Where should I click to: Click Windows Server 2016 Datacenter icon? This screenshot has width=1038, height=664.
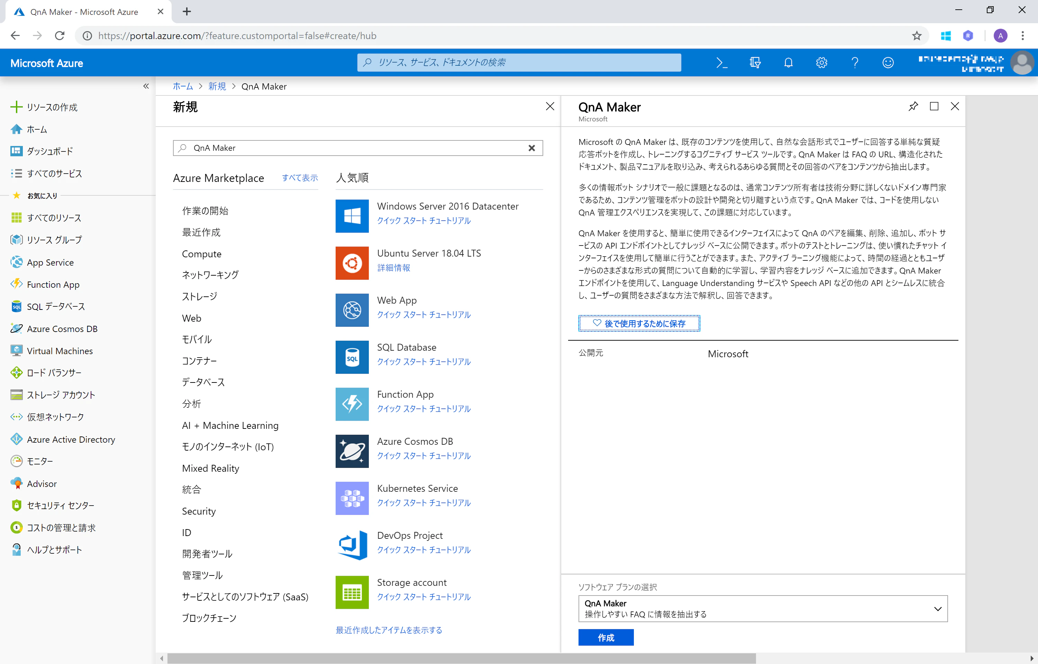pyautogui.click(x=352, y=215)
